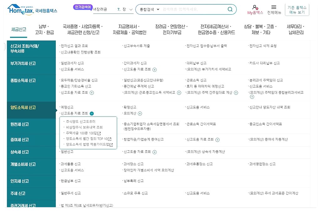This screenshot has width=321, height=211.
Task: Expand plus next to 상속세 신고도움 자료 조회
Action: pyautogui.click(x=155, y=152)
